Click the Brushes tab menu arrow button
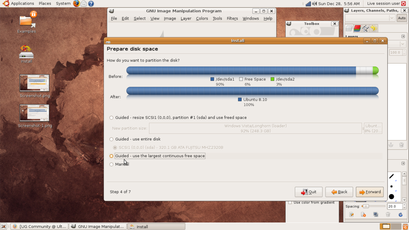 (x=403, y=163)
